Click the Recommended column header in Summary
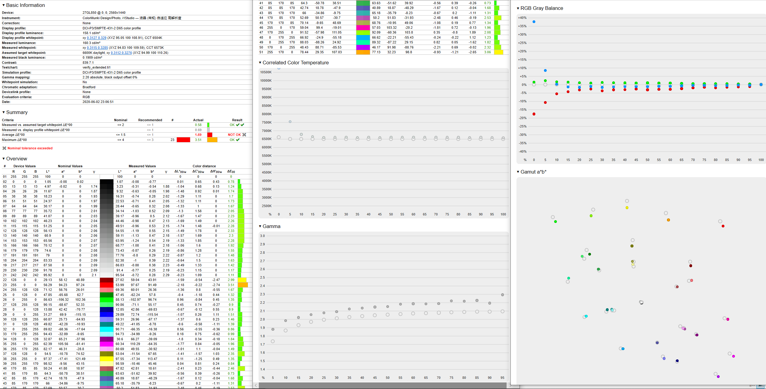766x389 pixels. 150,120
